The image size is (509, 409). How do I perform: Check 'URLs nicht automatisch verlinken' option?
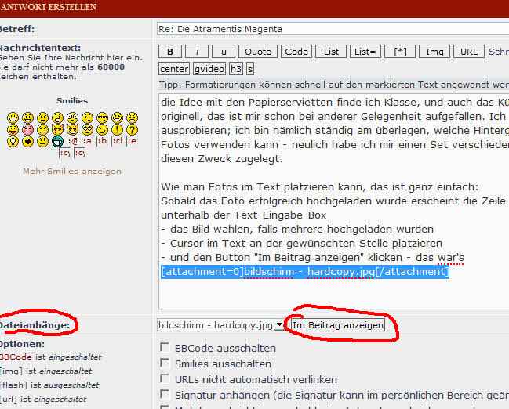(x=164, y=378)
